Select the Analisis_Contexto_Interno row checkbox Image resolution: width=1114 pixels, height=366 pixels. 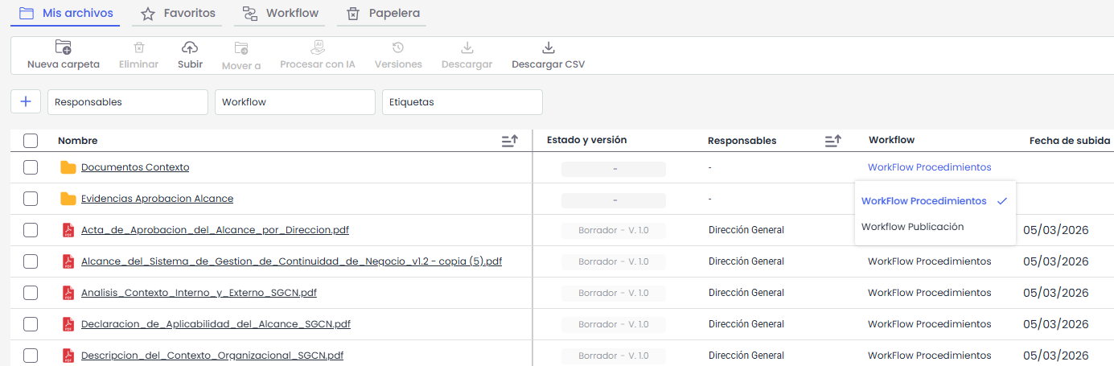tap(31, 293)
